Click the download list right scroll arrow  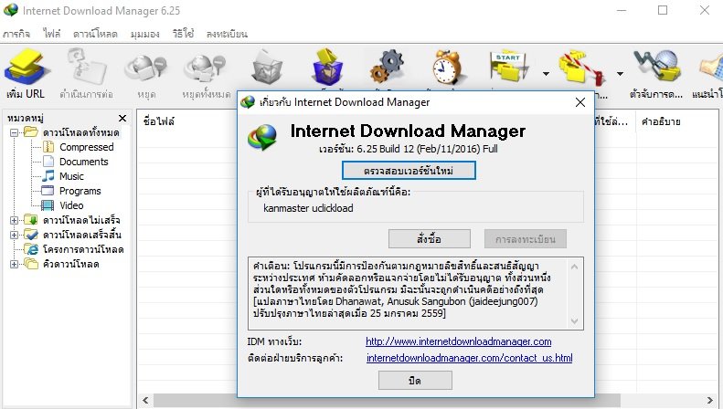click(x=709, y=400)
